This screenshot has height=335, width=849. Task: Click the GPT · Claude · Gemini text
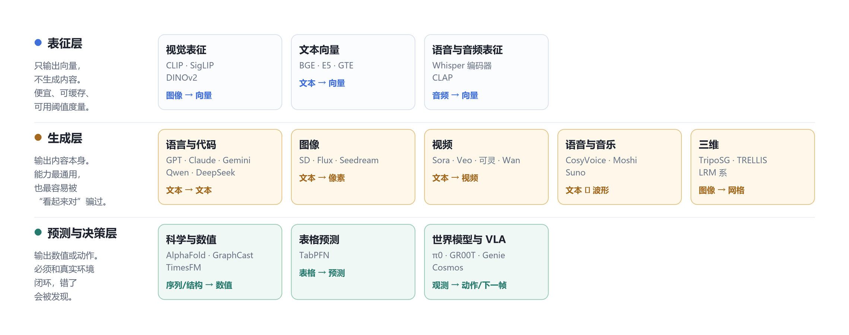point(208,160)
